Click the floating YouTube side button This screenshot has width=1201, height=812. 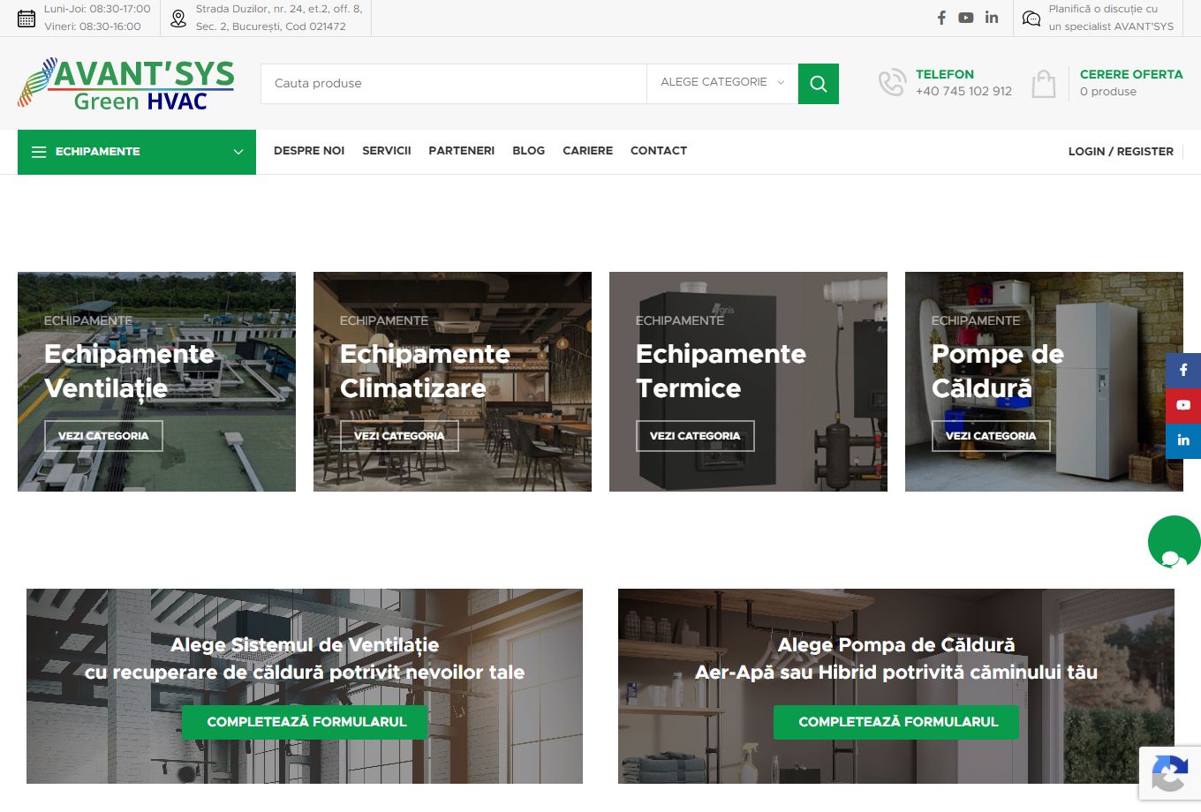point(1183,406)
